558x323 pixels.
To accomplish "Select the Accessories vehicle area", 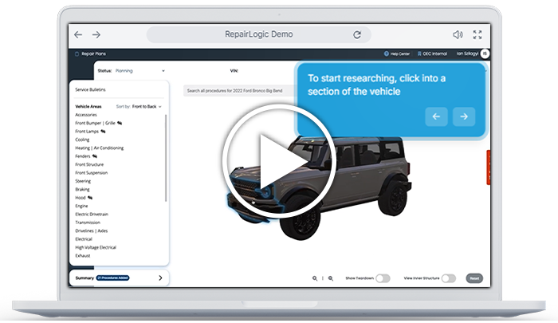I will [86, 115].
